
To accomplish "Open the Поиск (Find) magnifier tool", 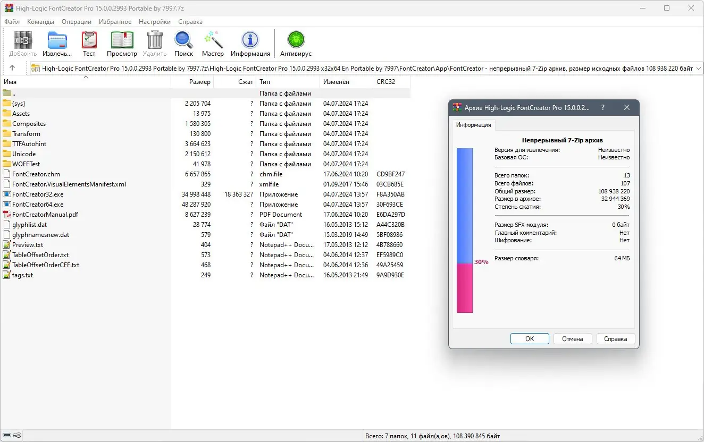I will click(183, 40).
